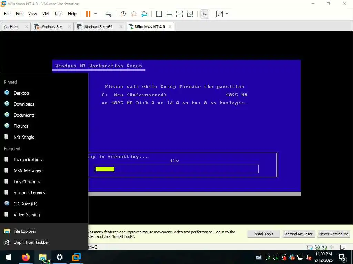This screenshot has height=264, width=353.
Task: Open the VM menu
Action: tap(46, 14)
